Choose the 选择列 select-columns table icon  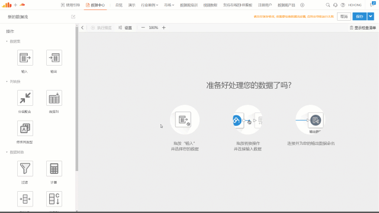pyautogui.click(x=54, y=98)
